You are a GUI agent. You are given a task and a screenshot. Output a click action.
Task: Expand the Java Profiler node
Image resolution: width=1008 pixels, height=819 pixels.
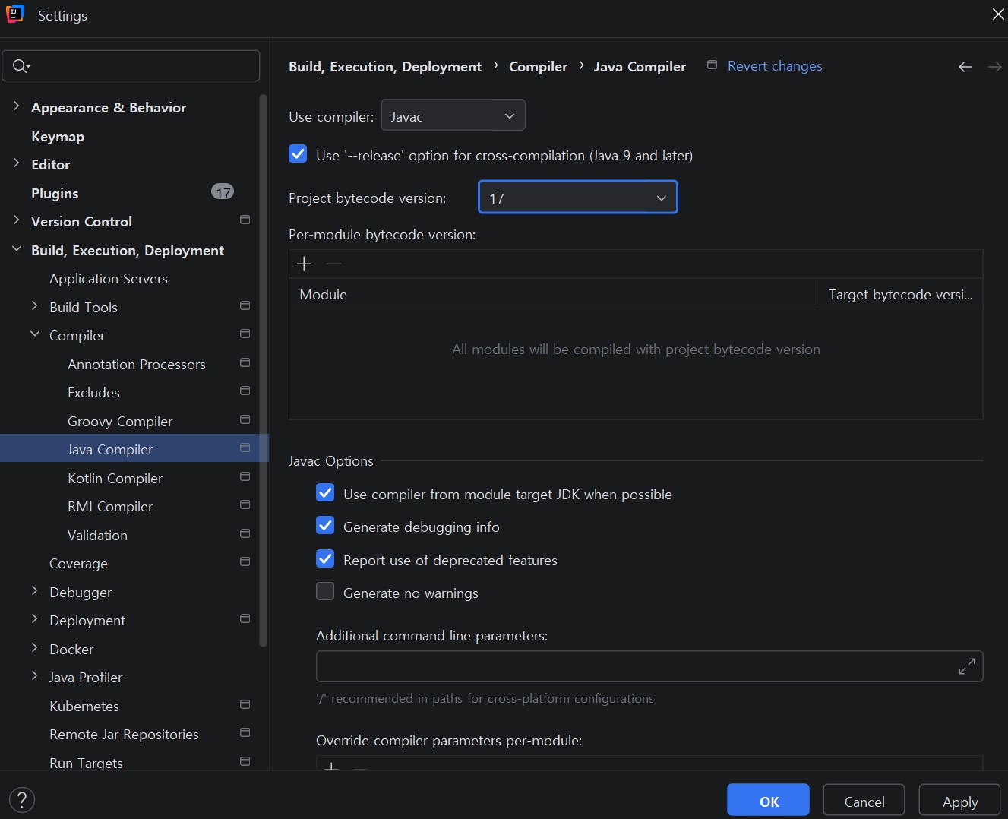pyautogui.click(x=35, y=676)
